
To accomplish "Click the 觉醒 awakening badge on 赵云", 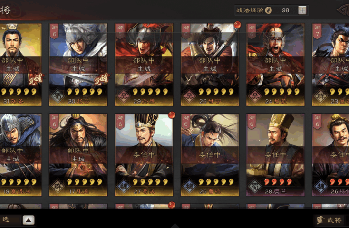I will coord(101,79).
